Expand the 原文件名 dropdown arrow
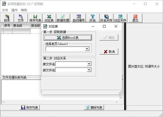 click(x=89, y=64)
